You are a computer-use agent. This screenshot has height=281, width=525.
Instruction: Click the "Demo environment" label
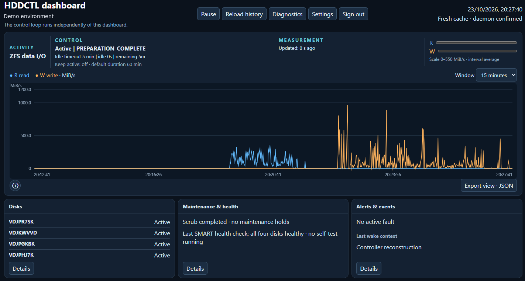pyautogui.click(x=29, y=16)
